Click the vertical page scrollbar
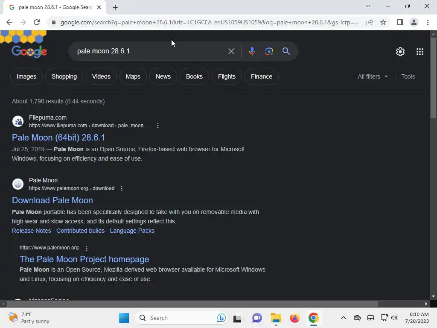This screenshot has height=328, width=437. pos(433,78)
